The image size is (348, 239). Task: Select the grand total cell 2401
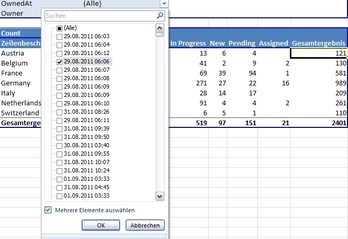coord(319,123)
